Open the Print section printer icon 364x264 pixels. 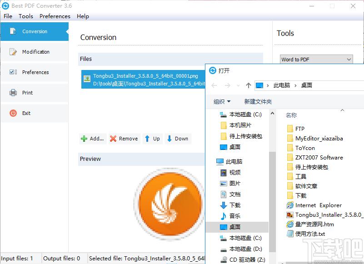pos(13,93)
